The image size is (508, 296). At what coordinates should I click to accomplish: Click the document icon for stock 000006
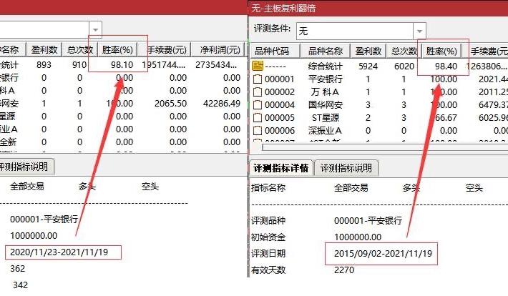pyautogui.click(x=258, y=130)
